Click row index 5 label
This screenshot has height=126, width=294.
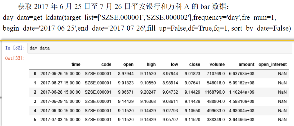click(x=35, y=120)
